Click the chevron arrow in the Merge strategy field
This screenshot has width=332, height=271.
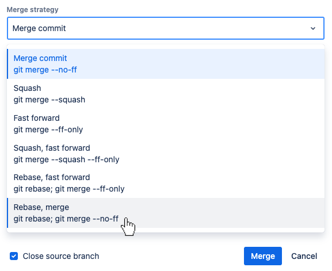point(313,28)
